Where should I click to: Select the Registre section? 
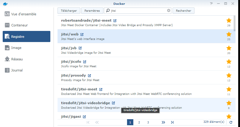pos(26,37)
